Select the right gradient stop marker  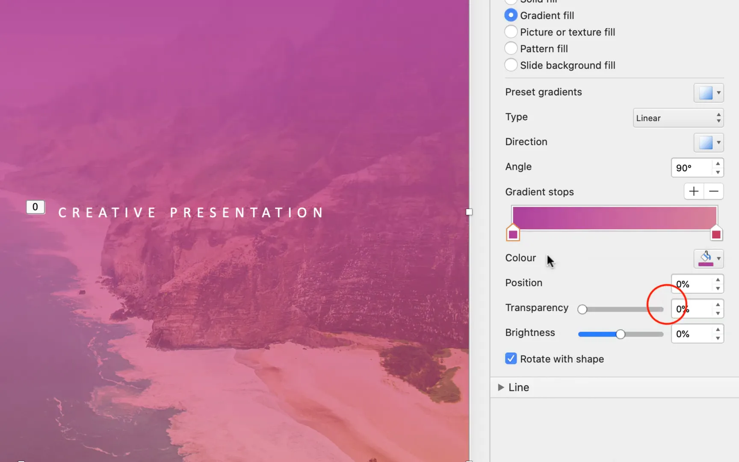point(716,233)
